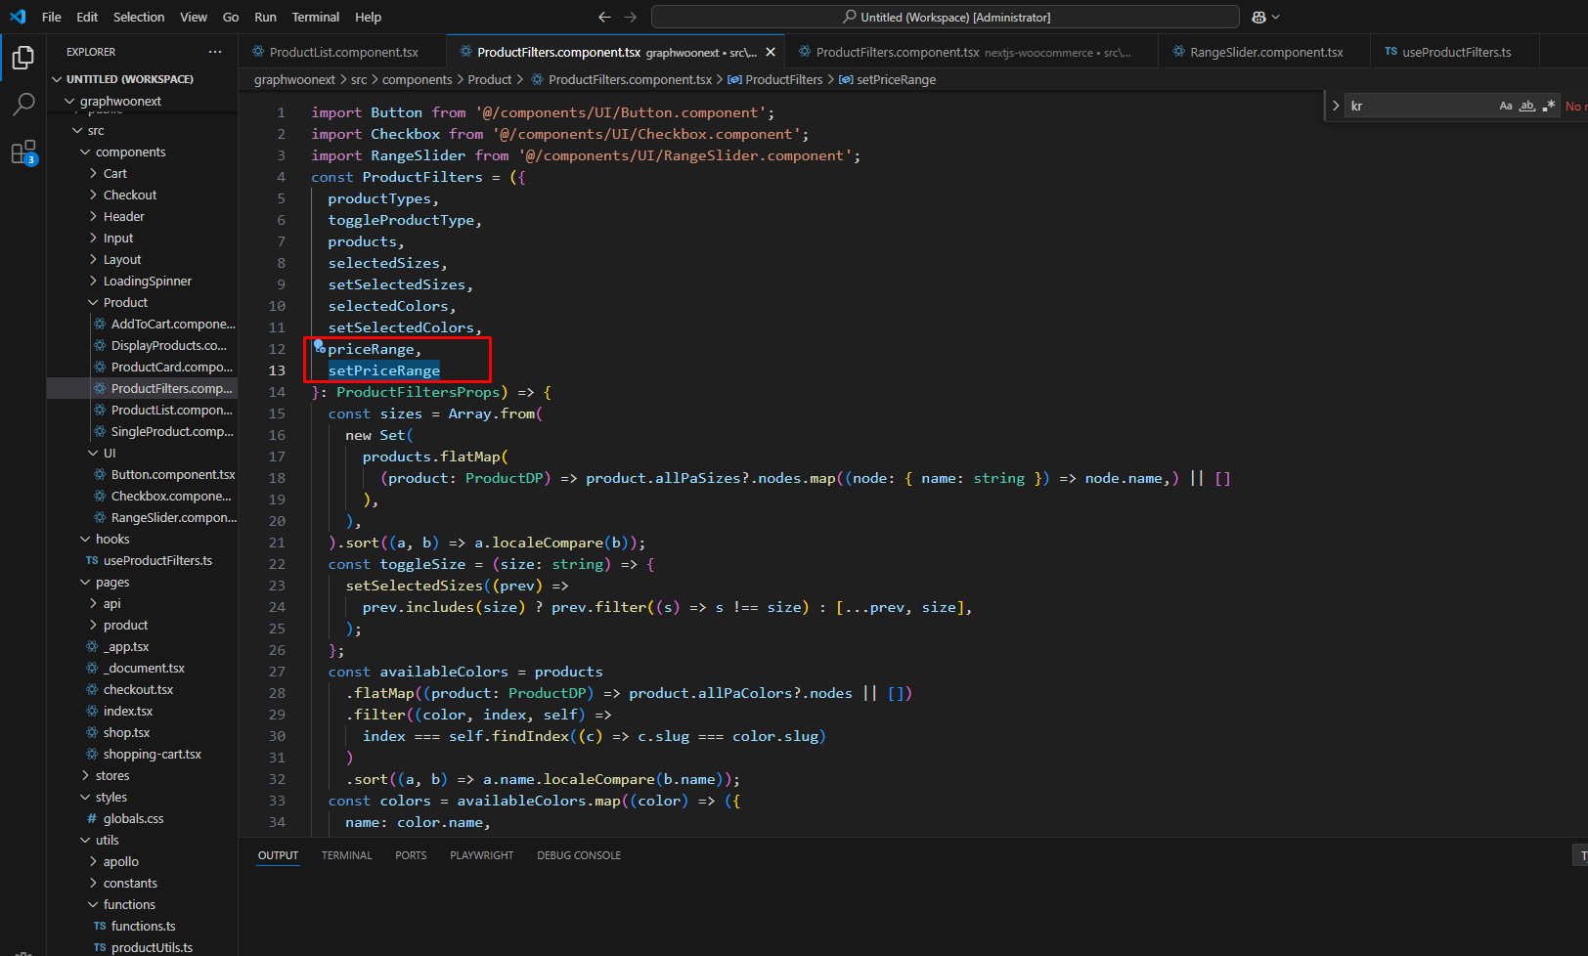Screen dimensions: 1588x956
Task: Go forward using the right navigation arrow
Action: tap(630, 18)
